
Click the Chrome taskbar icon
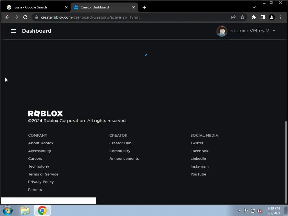tap(42, 210)
